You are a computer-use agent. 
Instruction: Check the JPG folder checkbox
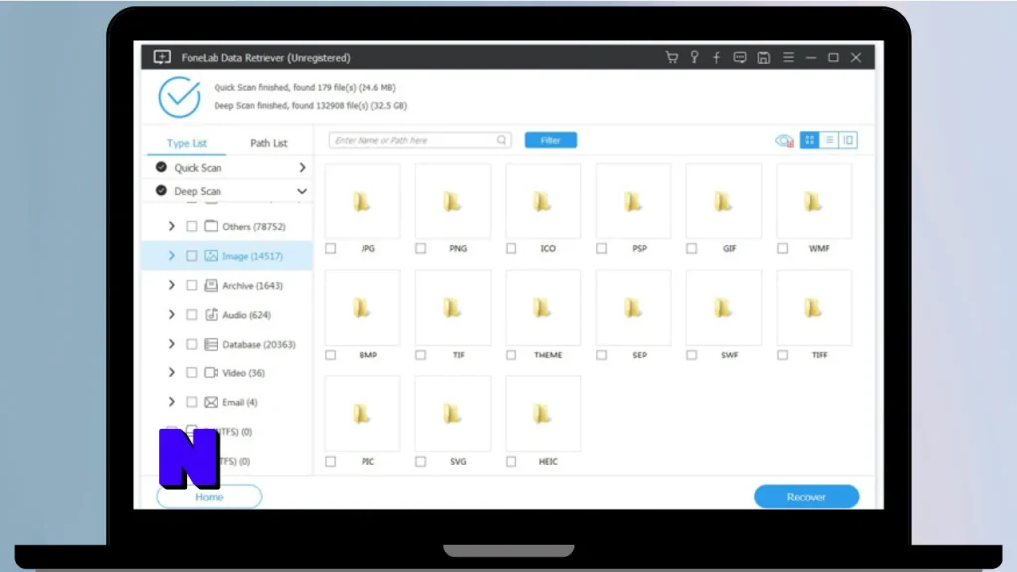click(x=331, y=248)
